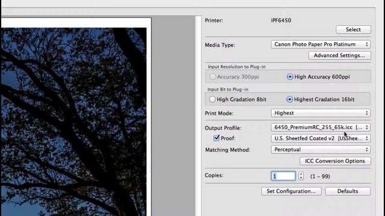Click the Copies stepper arrows
Screen dimensions: 385x216
301,176
